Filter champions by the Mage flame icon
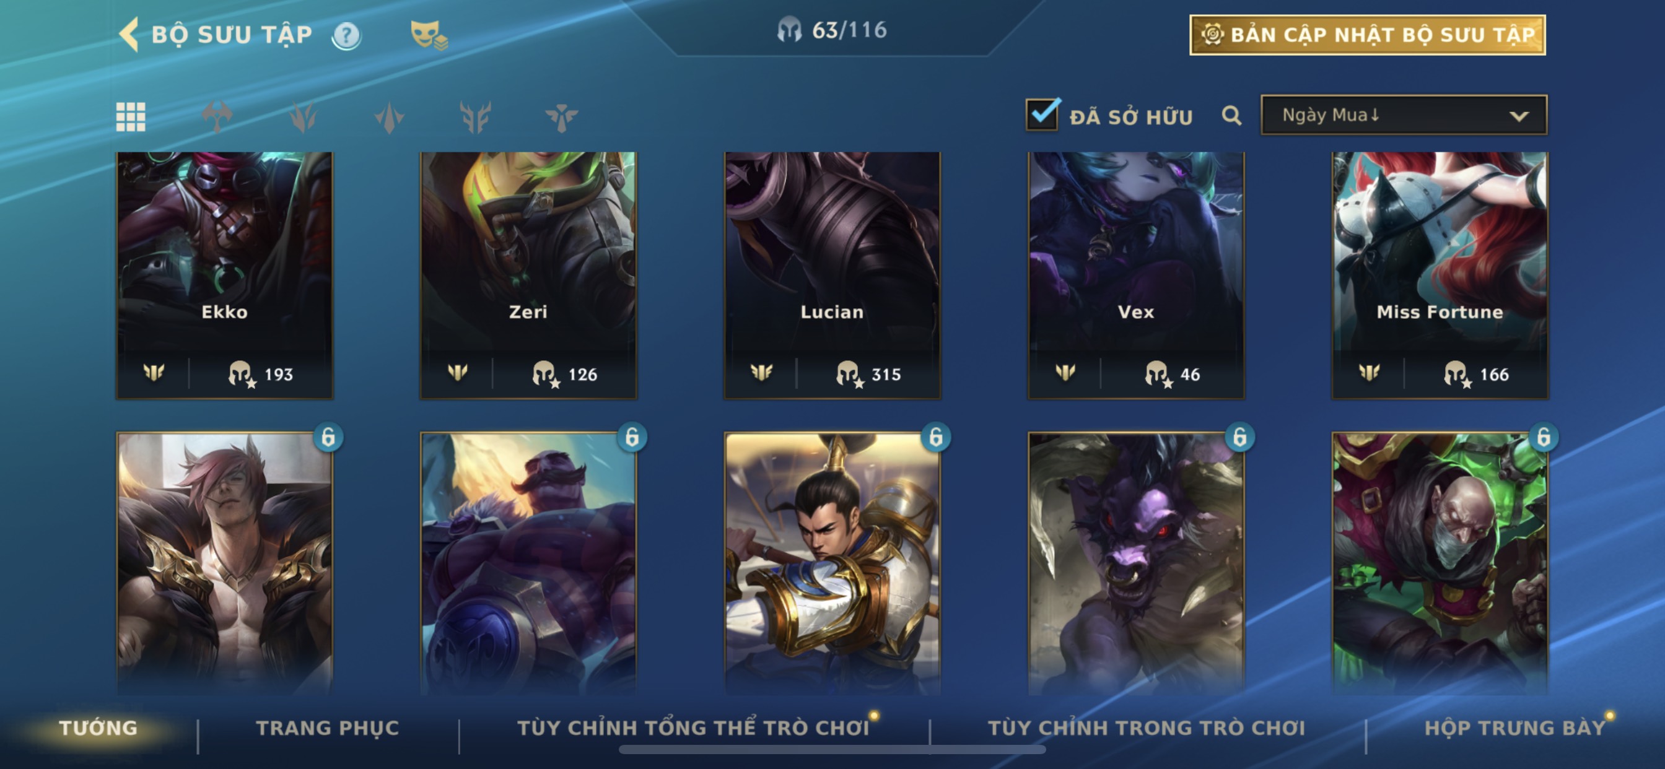Screen dimensions: 1665x769 (x=303, y=117)
